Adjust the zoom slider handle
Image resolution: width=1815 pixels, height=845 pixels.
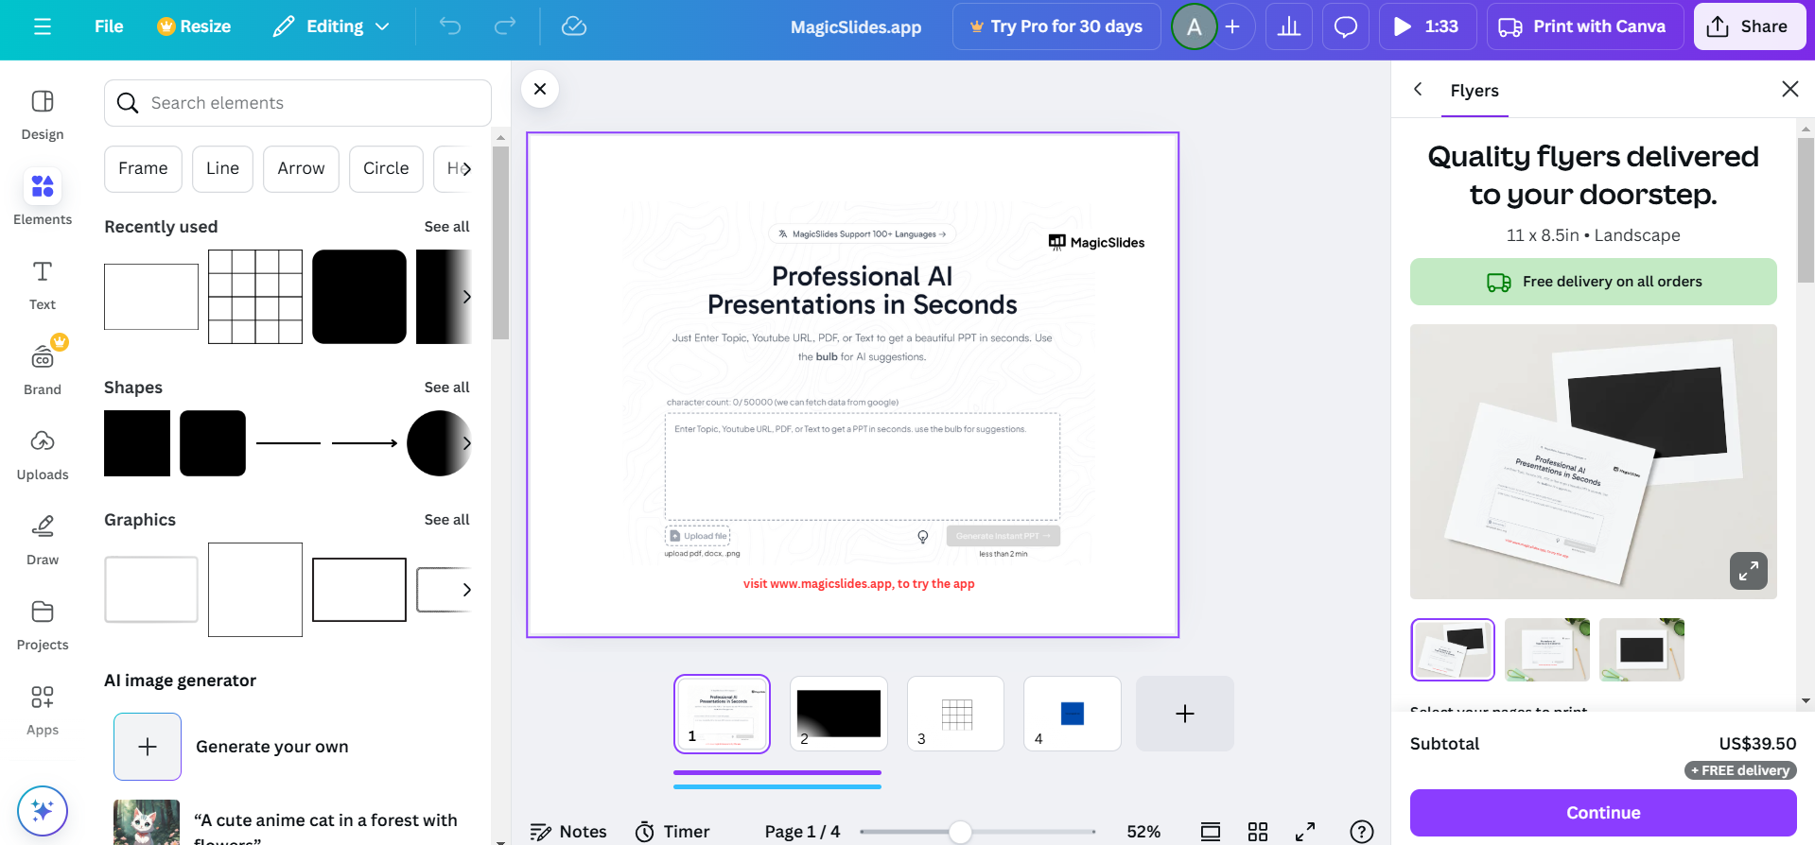click(x=960, y=832)
